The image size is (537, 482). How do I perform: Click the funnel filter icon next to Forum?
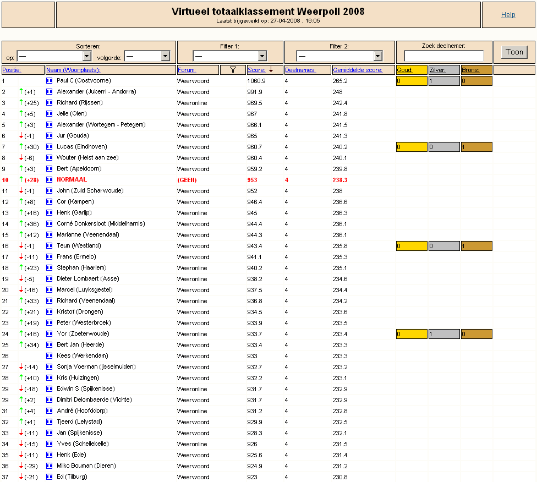click(x=233, y=70)
